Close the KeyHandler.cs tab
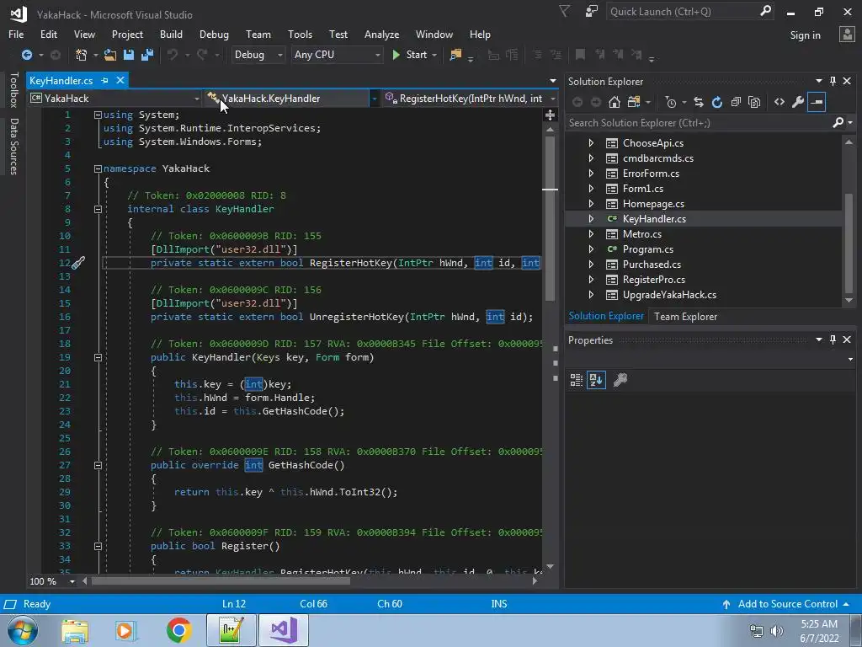The image size is (862, 647). point(120,80)
